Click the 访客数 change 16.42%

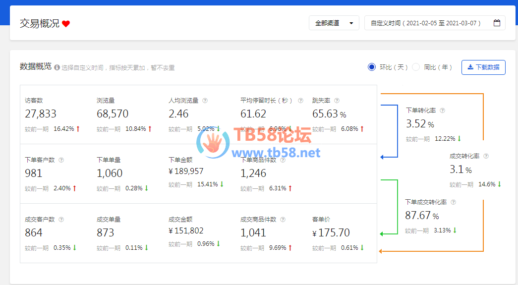64,129
